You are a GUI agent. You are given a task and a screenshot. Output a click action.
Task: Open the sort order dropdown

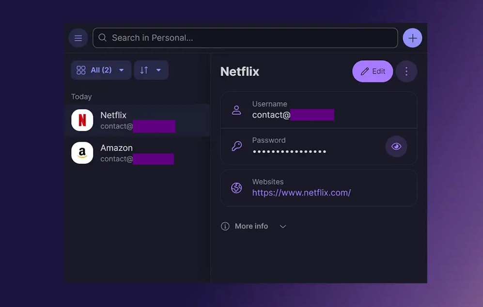151,70
